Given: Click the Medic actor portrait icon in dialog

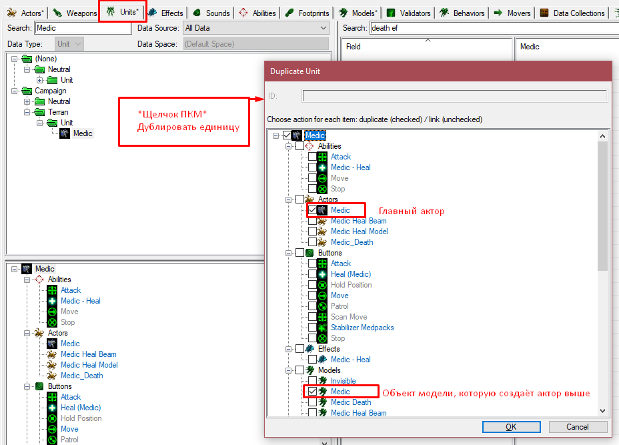Looking at the screenshot, I should pyautogui.click(x=323, y=210).
